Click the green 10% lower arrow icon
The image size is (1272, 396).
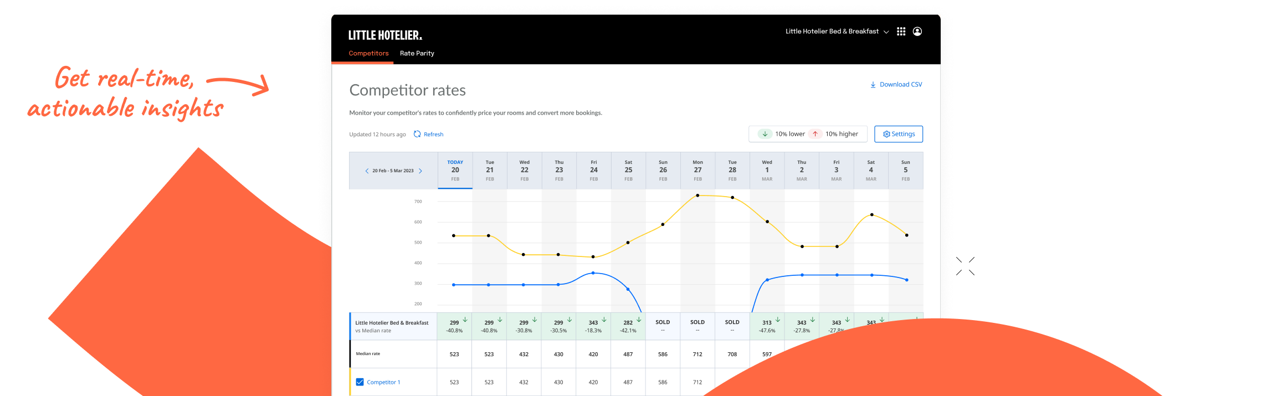(765, 134)
